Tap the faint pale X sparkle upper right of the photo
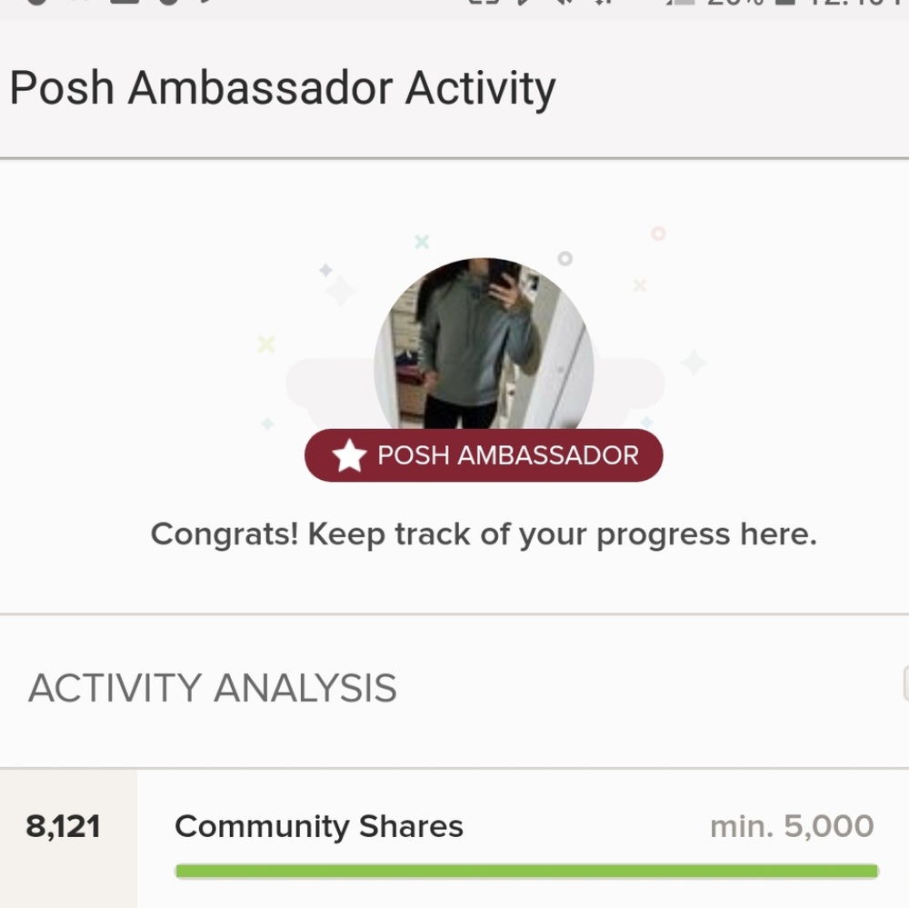 pos(640,285)
